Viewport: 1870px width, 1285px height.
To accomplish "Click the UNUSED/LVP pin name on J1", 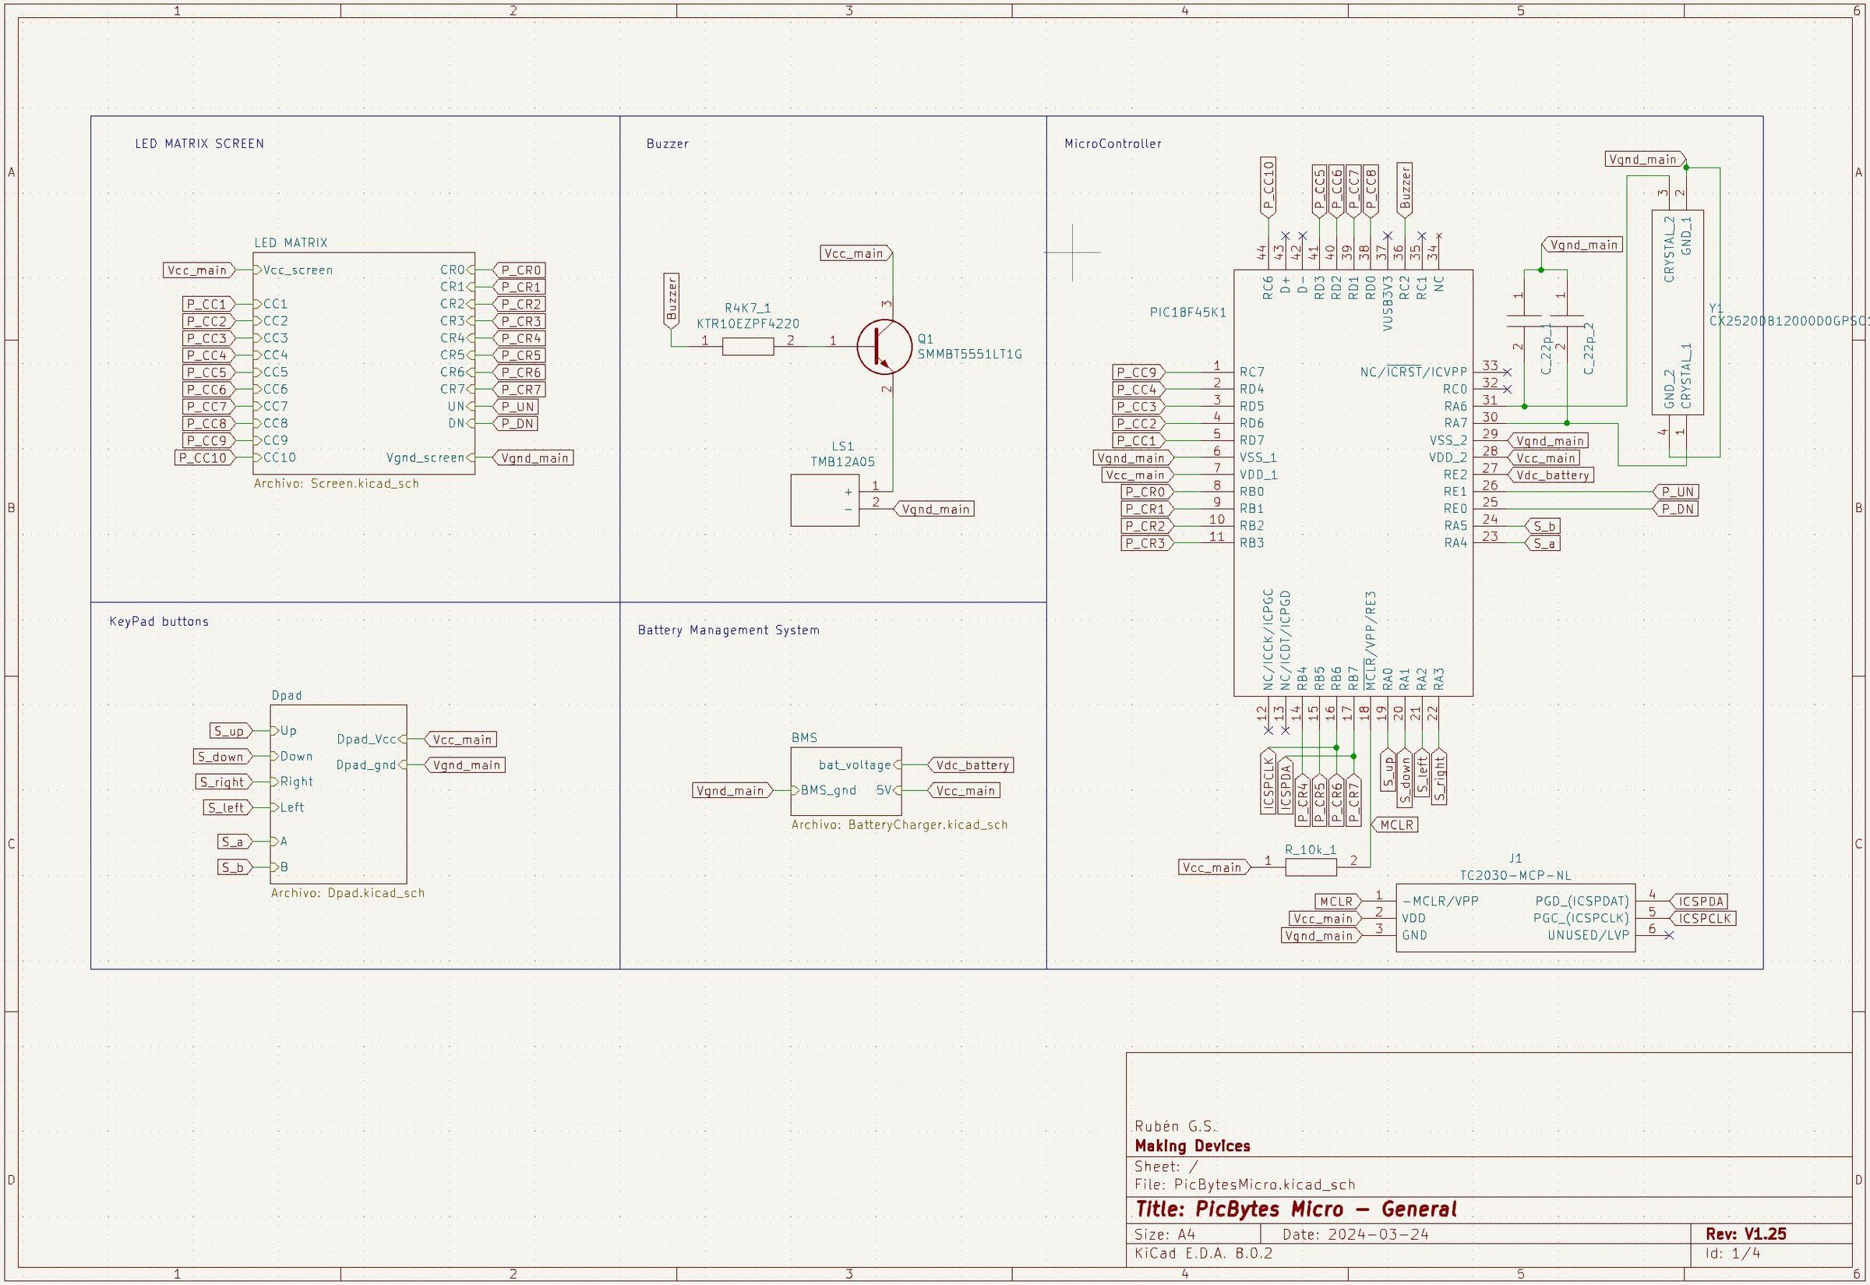I will [1588, 936].
